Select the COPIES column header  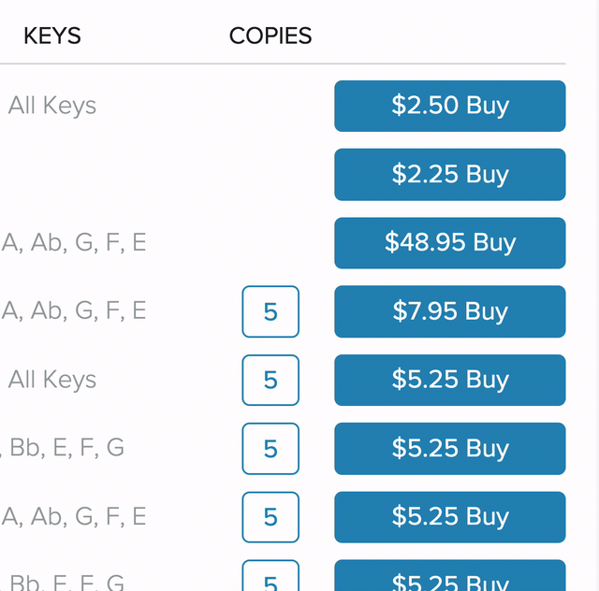270,36
